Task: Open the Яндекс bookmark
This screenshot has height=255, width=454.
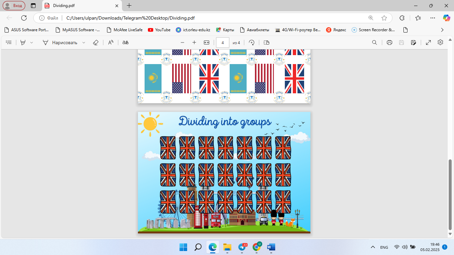Action: (x=336, y=30)
